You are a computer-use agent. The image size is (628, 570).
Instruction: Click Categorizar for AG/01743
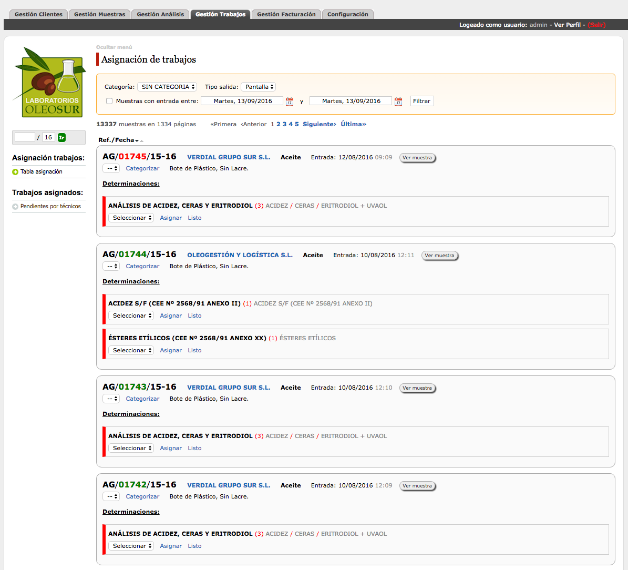click(x=142, y=399)
